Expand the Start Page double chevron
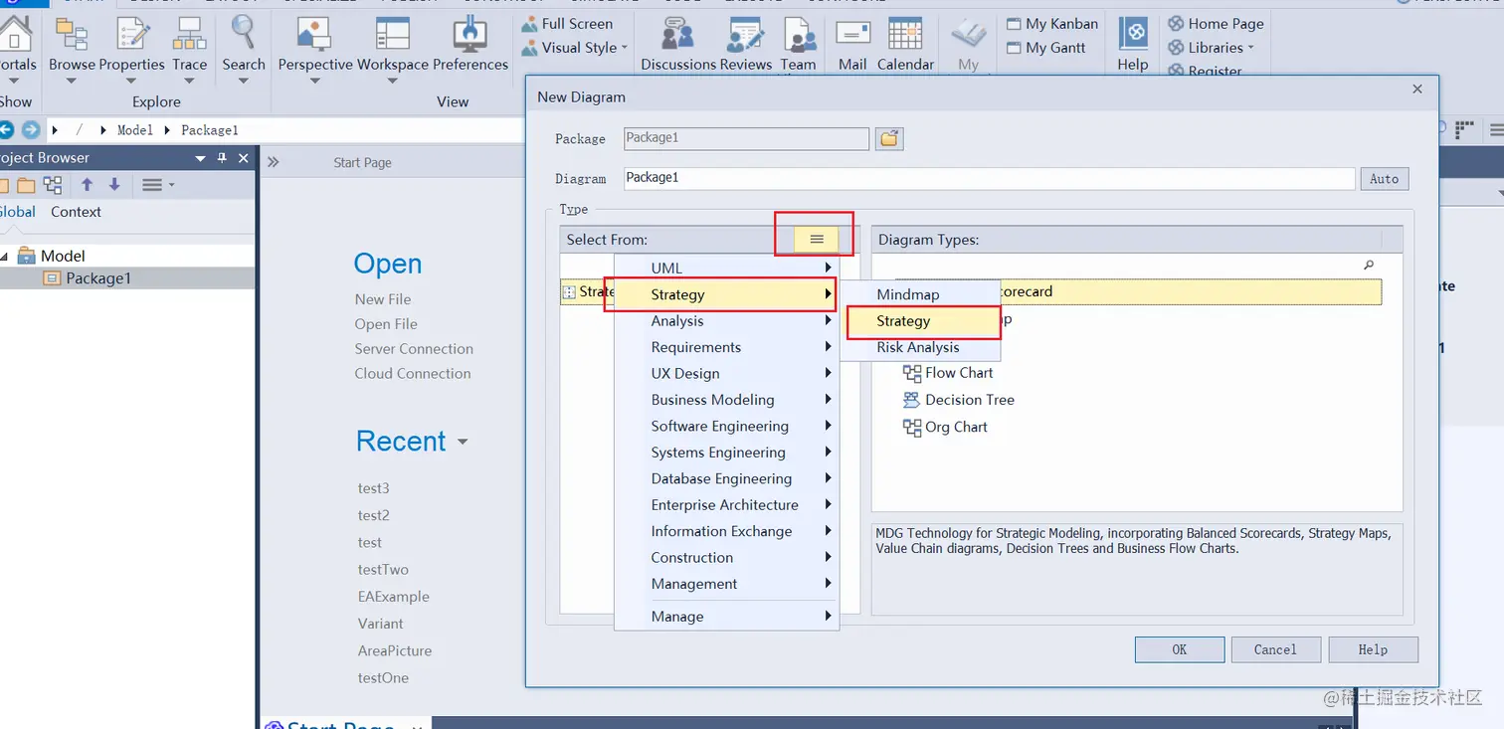Screen dimensions: 1504x729 point(274,162)
